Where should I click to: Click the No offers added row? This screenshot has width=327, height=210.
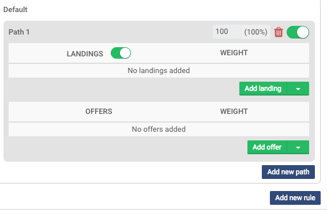click(159, 129)
